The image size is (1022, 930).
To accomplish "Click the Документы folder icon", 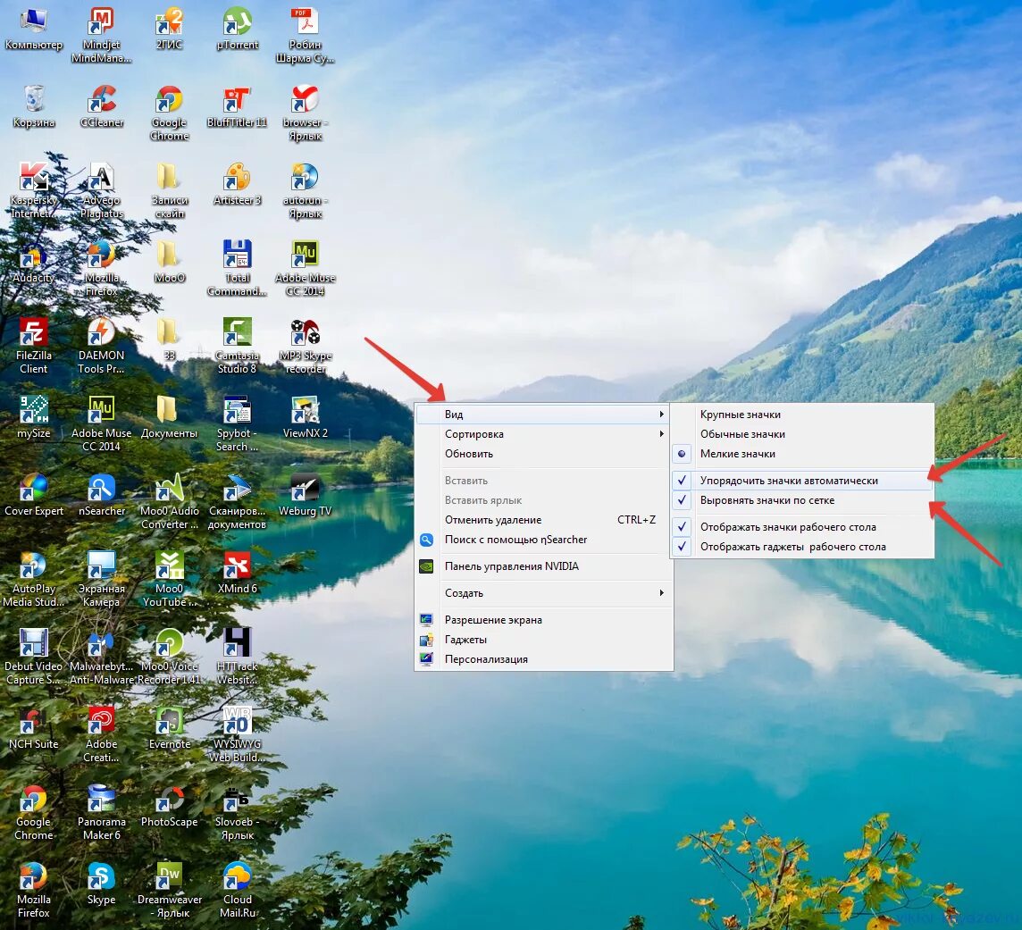I will click(x=169, y=417).
